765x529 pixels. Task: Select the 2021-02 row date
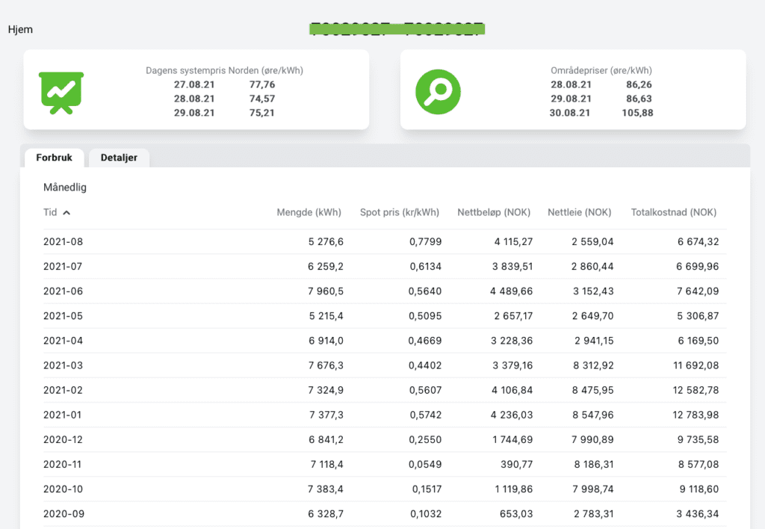coord(63,391)
